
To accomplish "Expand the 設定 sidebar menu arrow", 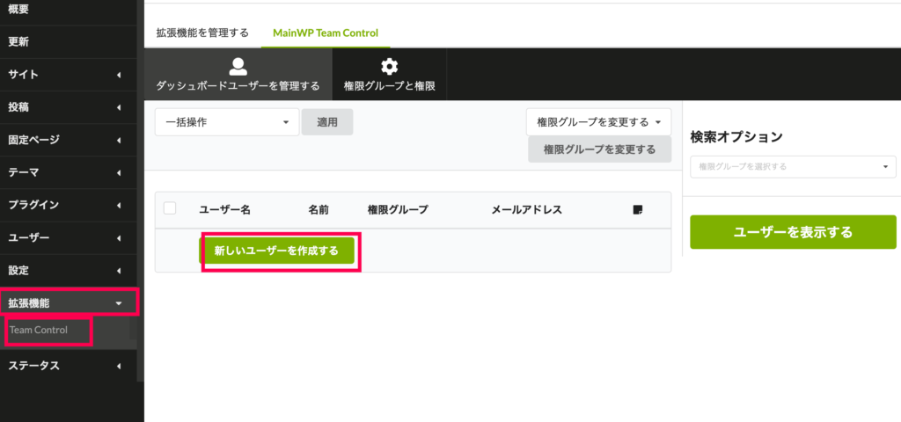I will tap(119, 271).
